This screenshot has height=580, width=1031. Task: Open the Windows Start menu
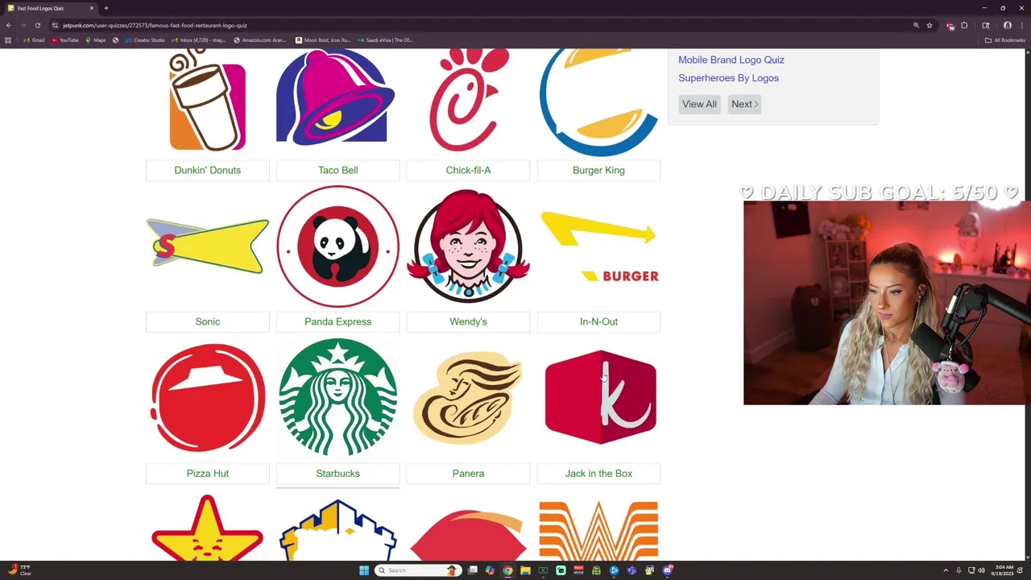(364, 570)
